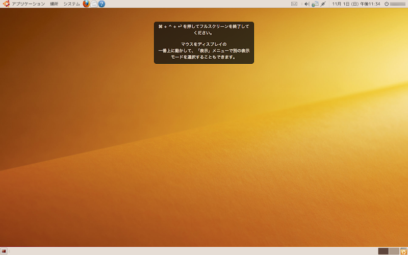
Task: Click the Ubuntu logo in top panel
Action: pos(6,4)
